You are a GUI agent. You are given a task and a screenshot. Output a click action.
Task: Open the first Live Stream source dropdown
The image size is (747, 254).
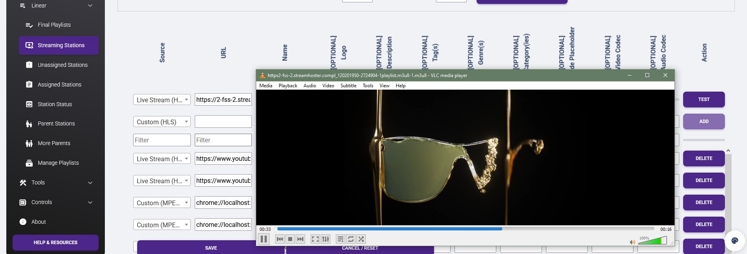click(162, 100)
